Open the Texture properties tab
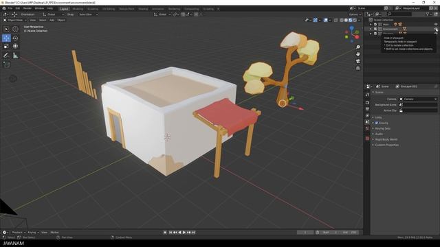Screen dimensions: 440x247 367,139
